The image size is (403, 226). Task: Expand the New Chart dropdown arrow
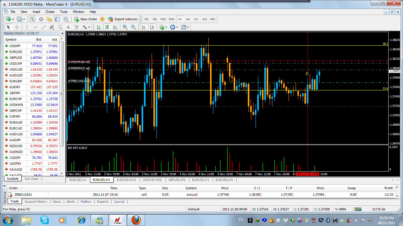click(x=13, y=19)
